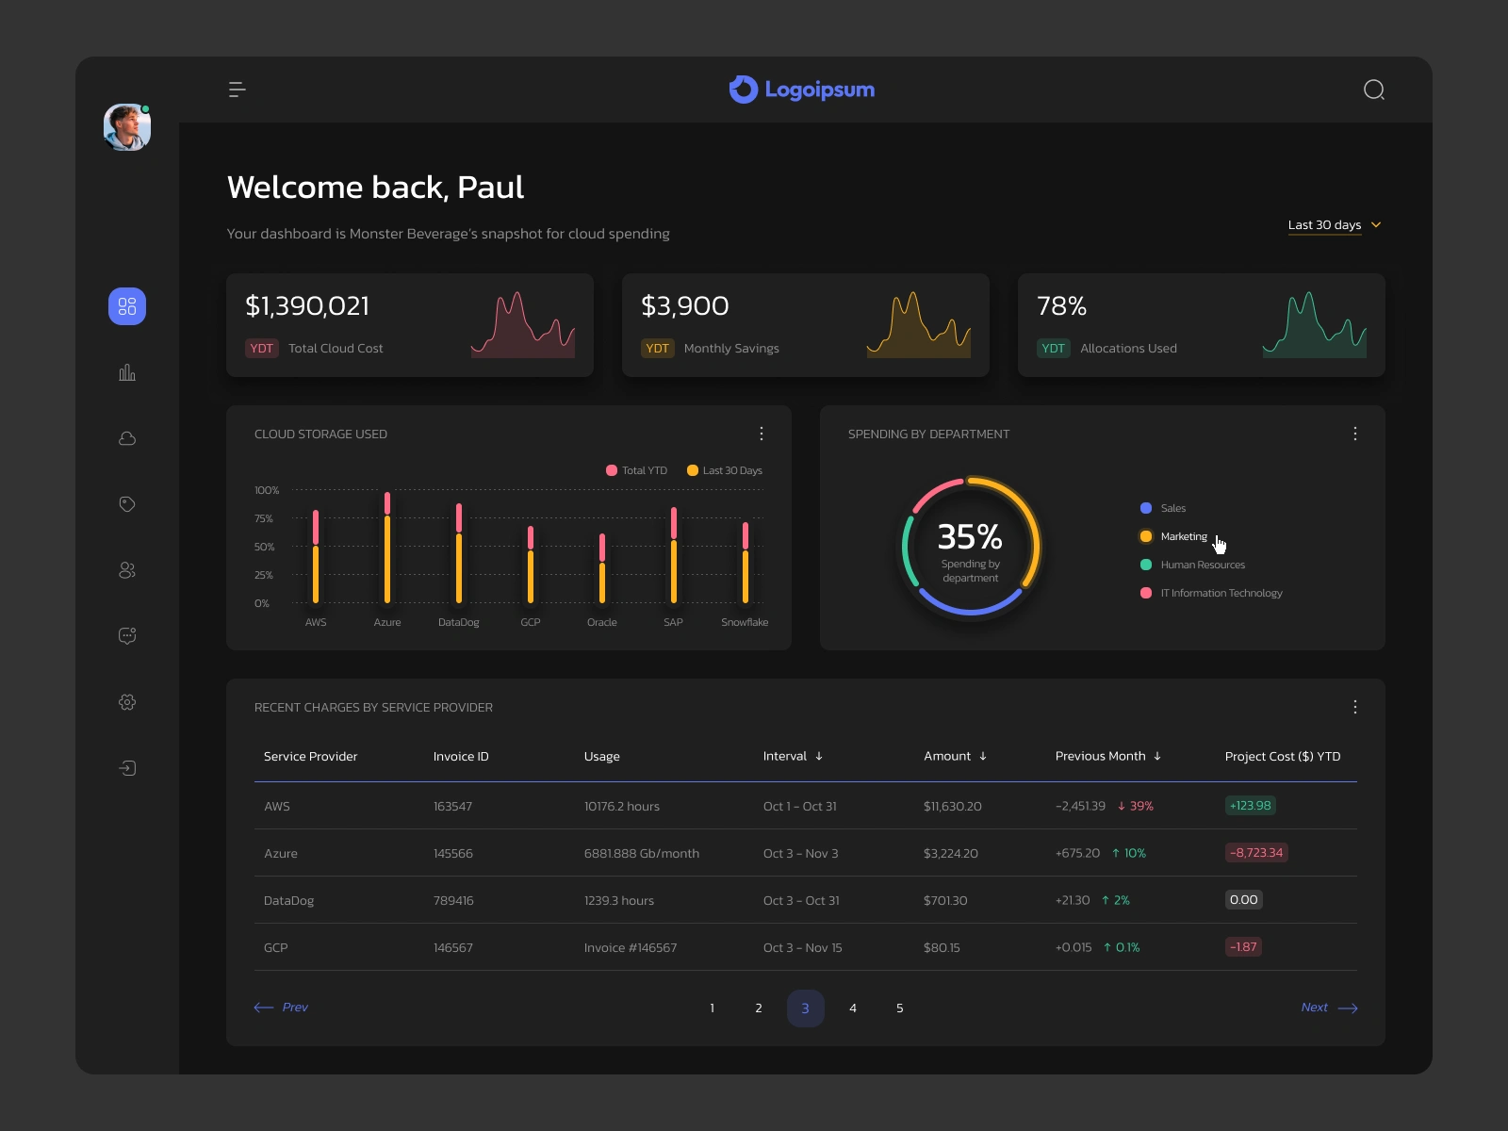Select the Azure row provider cell

(281, 853)
